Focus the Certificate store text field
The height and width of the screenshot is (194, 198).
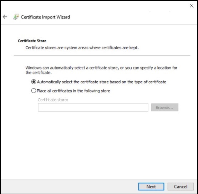[93, 108]
